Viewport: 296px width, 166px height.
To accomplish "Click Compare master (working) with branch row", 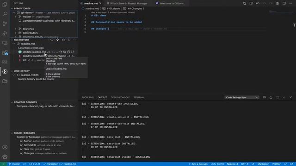I will coord(44,21).
